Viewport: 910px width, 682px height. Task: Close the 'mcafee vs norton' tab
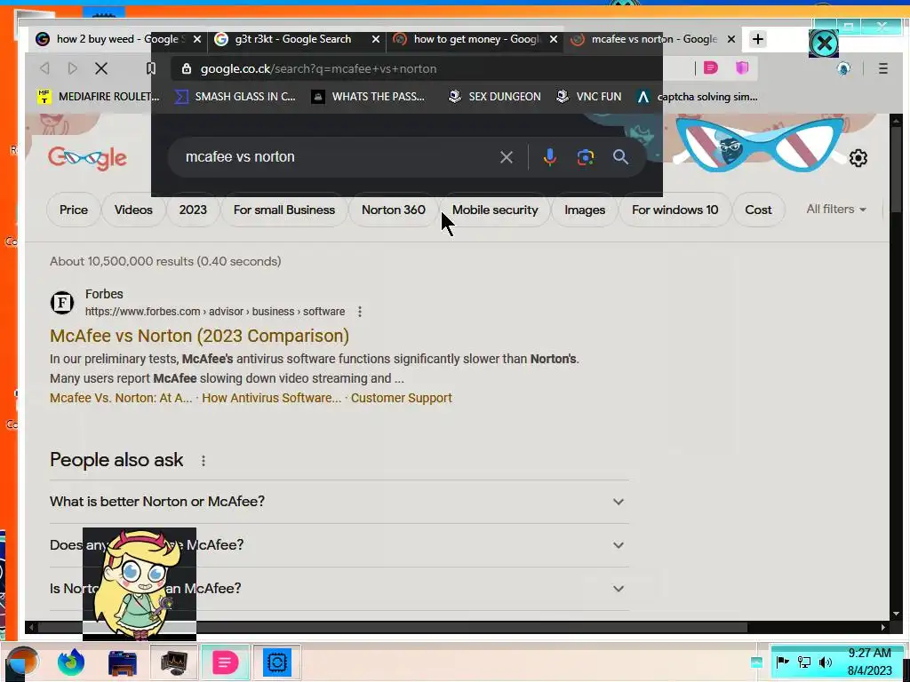click(731, 39)
